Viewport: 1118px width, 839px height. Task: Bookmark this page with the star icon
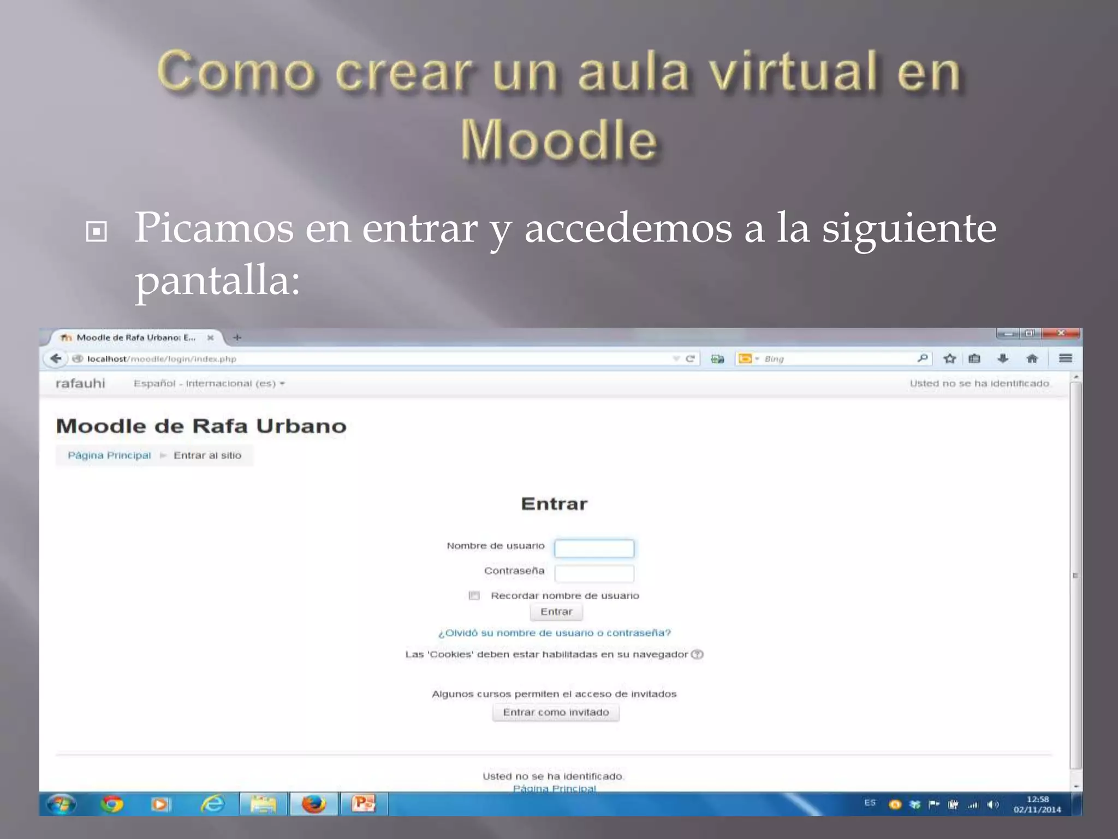click(x=950, y=358)
